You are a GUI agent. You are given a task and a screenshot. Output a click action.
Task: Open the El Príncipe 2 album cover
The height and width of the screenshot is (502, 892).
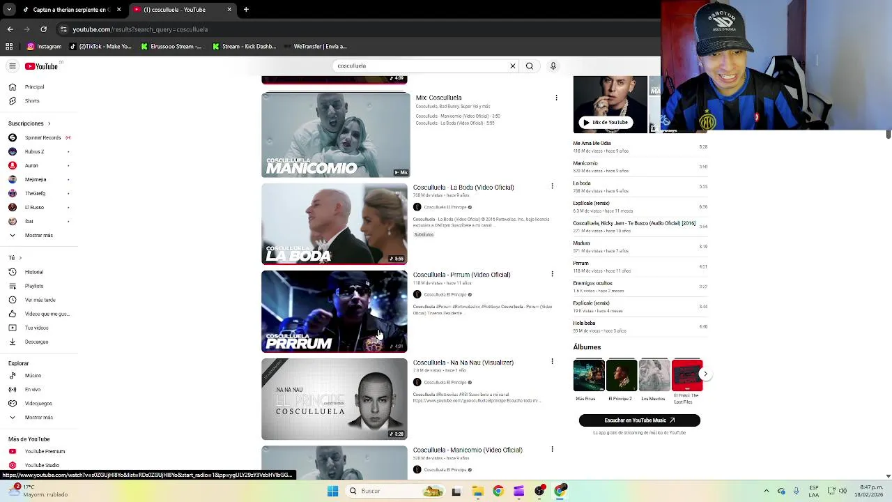coord(621,375)
